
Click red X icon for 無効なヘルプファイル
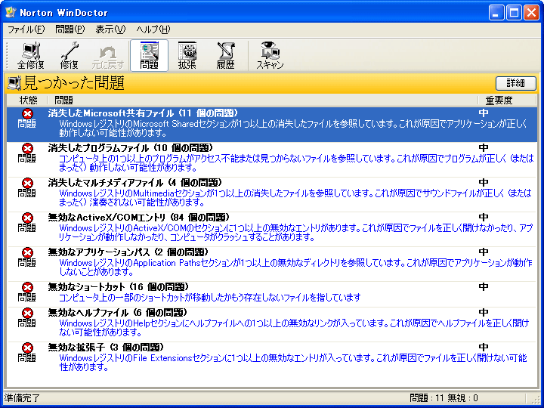tap(27, 313)
